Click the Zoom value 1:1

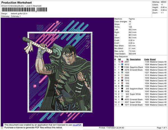(x=162, y=13)
